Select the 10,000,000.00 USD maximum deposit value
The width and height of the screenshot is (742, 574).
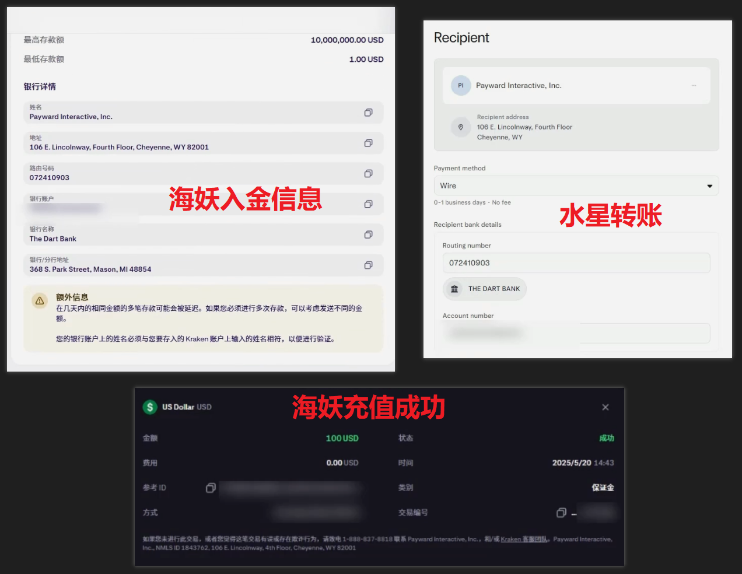(347, 40)
